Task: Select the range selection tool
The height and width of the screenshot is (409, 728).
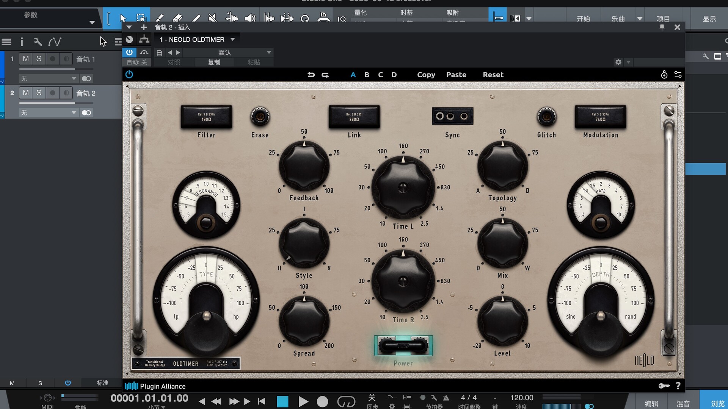Action: pos(141,18)
